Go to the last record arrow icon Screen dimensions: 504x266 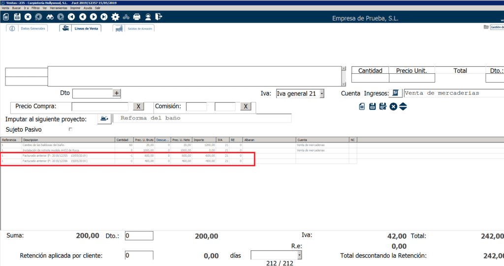[x=104, y=17]
